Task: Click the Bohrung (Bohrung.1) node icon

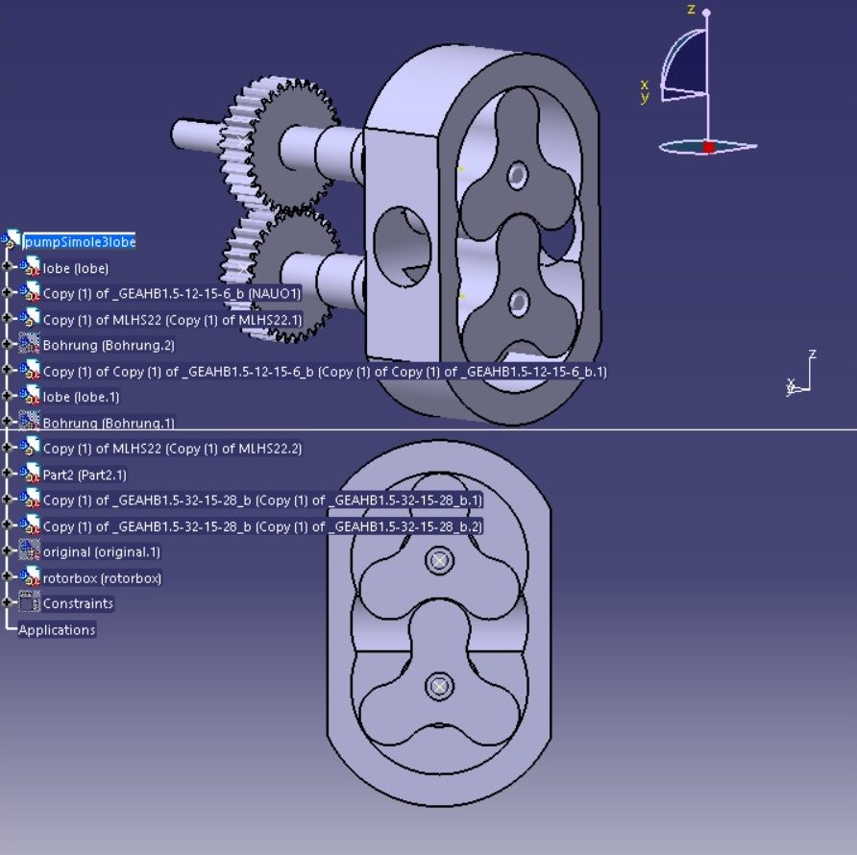Action: click(x=30, y=421)
